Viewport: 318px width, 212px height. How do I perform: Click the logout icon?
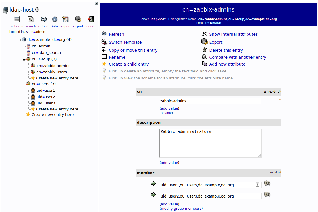pos(90,19)
